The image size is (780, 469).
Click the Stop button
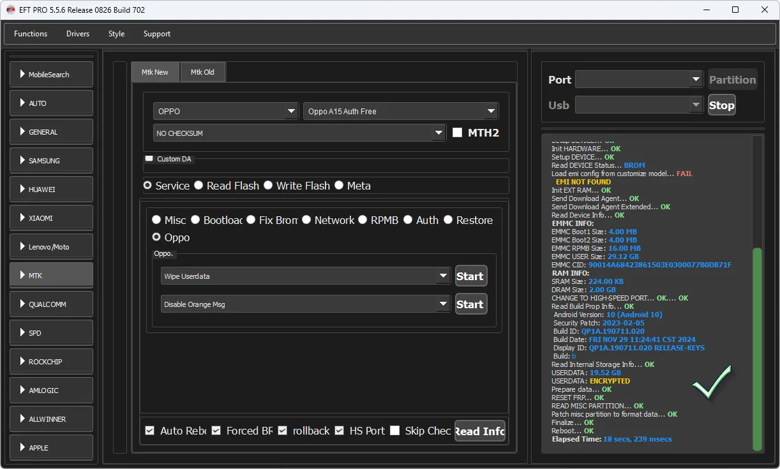coord(721,105)
